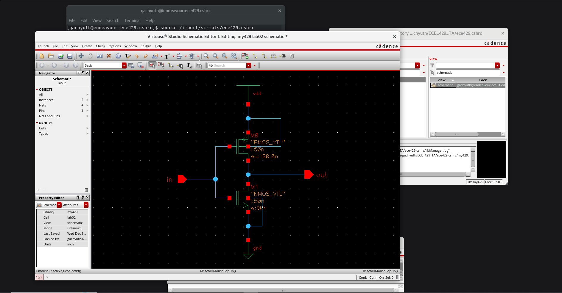The height and width of the screenshot is (293, 562).
Task: Click the Zoom In magnifier icon
Action: pos(206,56)
